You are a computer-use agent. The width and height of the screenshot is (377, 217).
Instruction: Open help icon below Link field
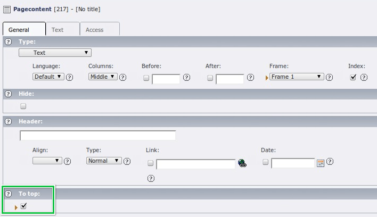(x=151, y=178)
